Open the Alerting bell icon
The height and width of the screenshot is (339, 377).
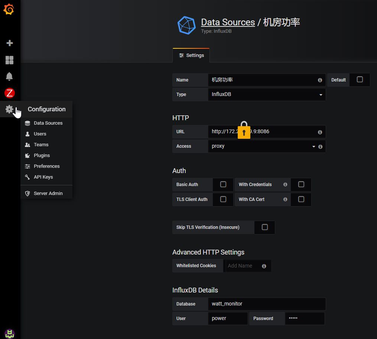[x=9, y=76]
